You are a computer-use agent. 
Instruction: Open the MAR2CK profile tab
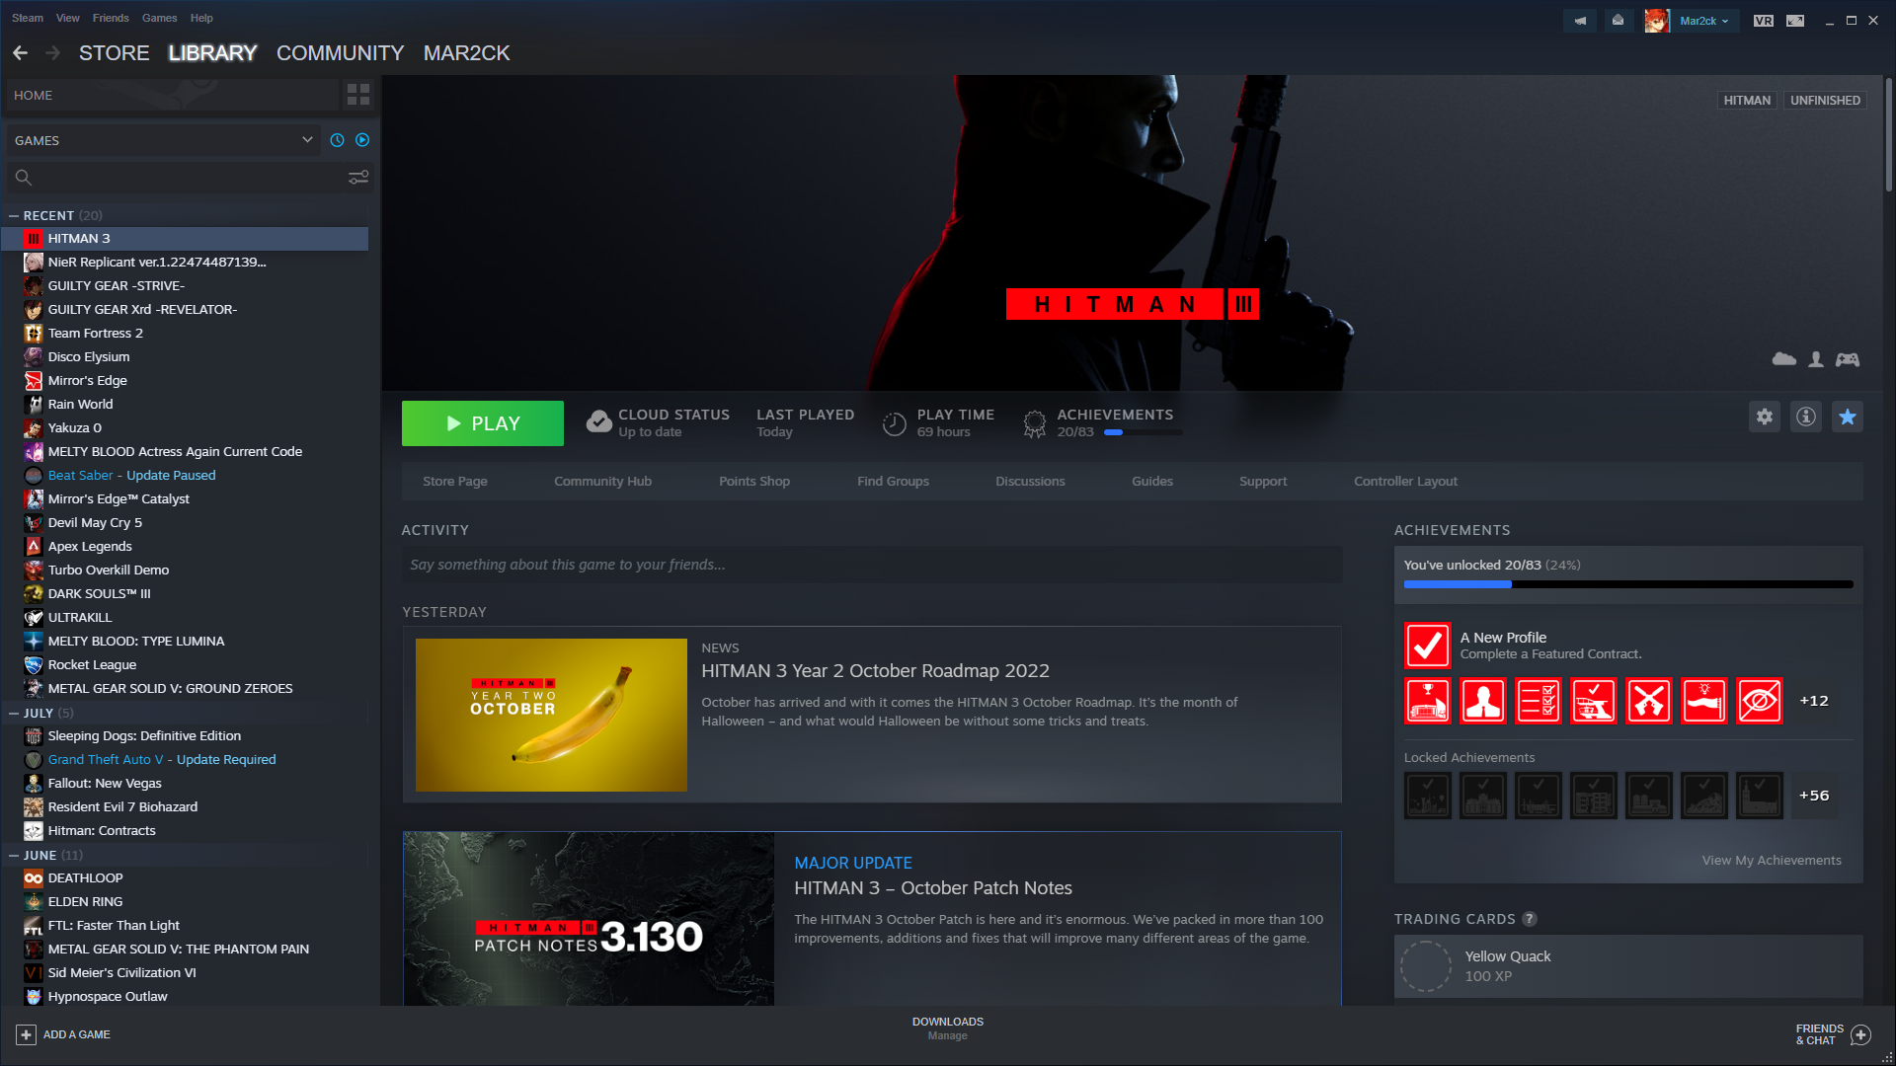(x=466, y=53)
